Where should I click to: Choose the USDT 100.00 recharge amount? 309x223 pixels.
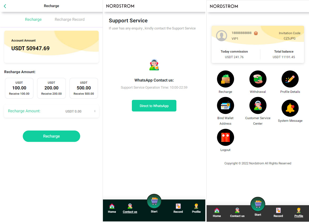[19, 88]
